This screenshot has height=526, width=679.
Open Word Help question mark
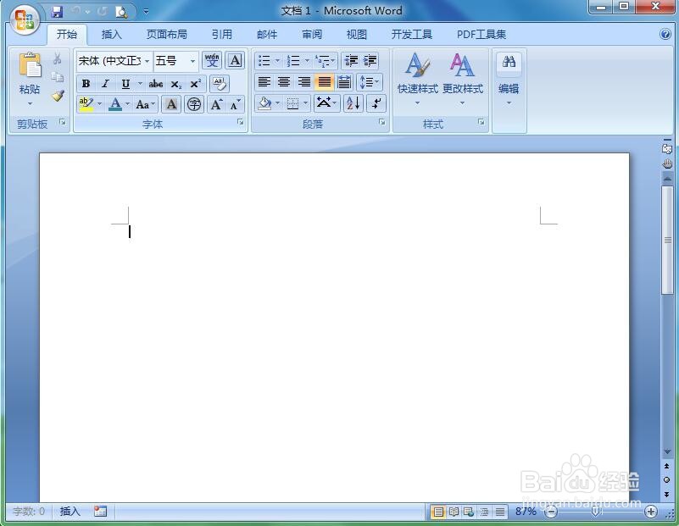[x=665, y=34]
